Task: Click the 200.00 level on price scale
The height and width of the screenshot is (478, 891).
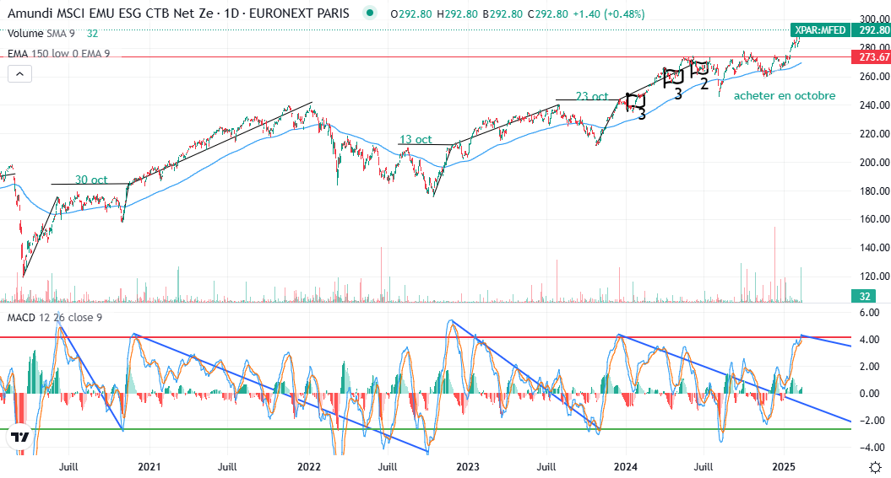Action: (874, 162)
